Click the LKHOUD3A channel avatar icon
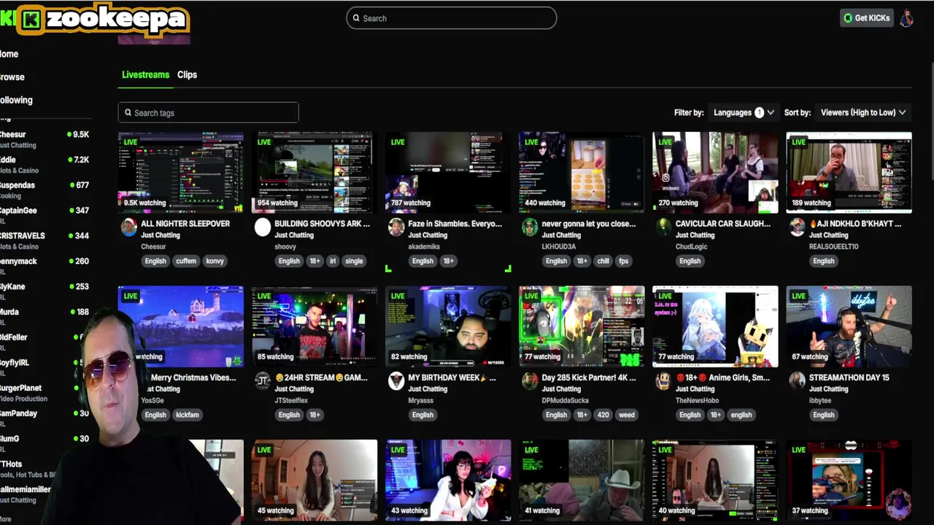934x525 pixels. (530, 227)
